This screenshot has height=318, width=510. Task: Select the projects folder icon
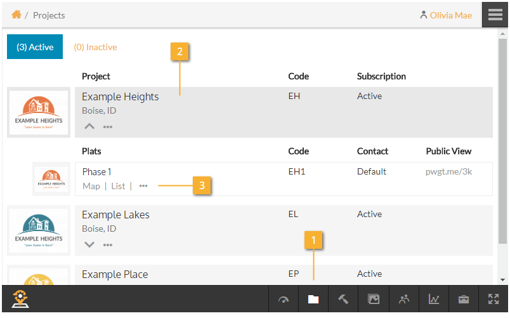pyautogui.click(x=313, y=300)
